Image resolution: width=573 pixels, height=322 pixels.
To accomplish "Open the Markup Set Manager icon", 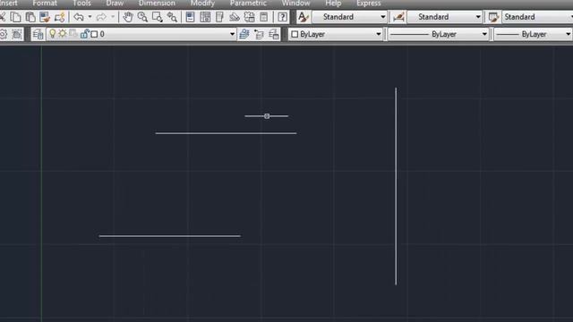I will [x=249, y=17].
